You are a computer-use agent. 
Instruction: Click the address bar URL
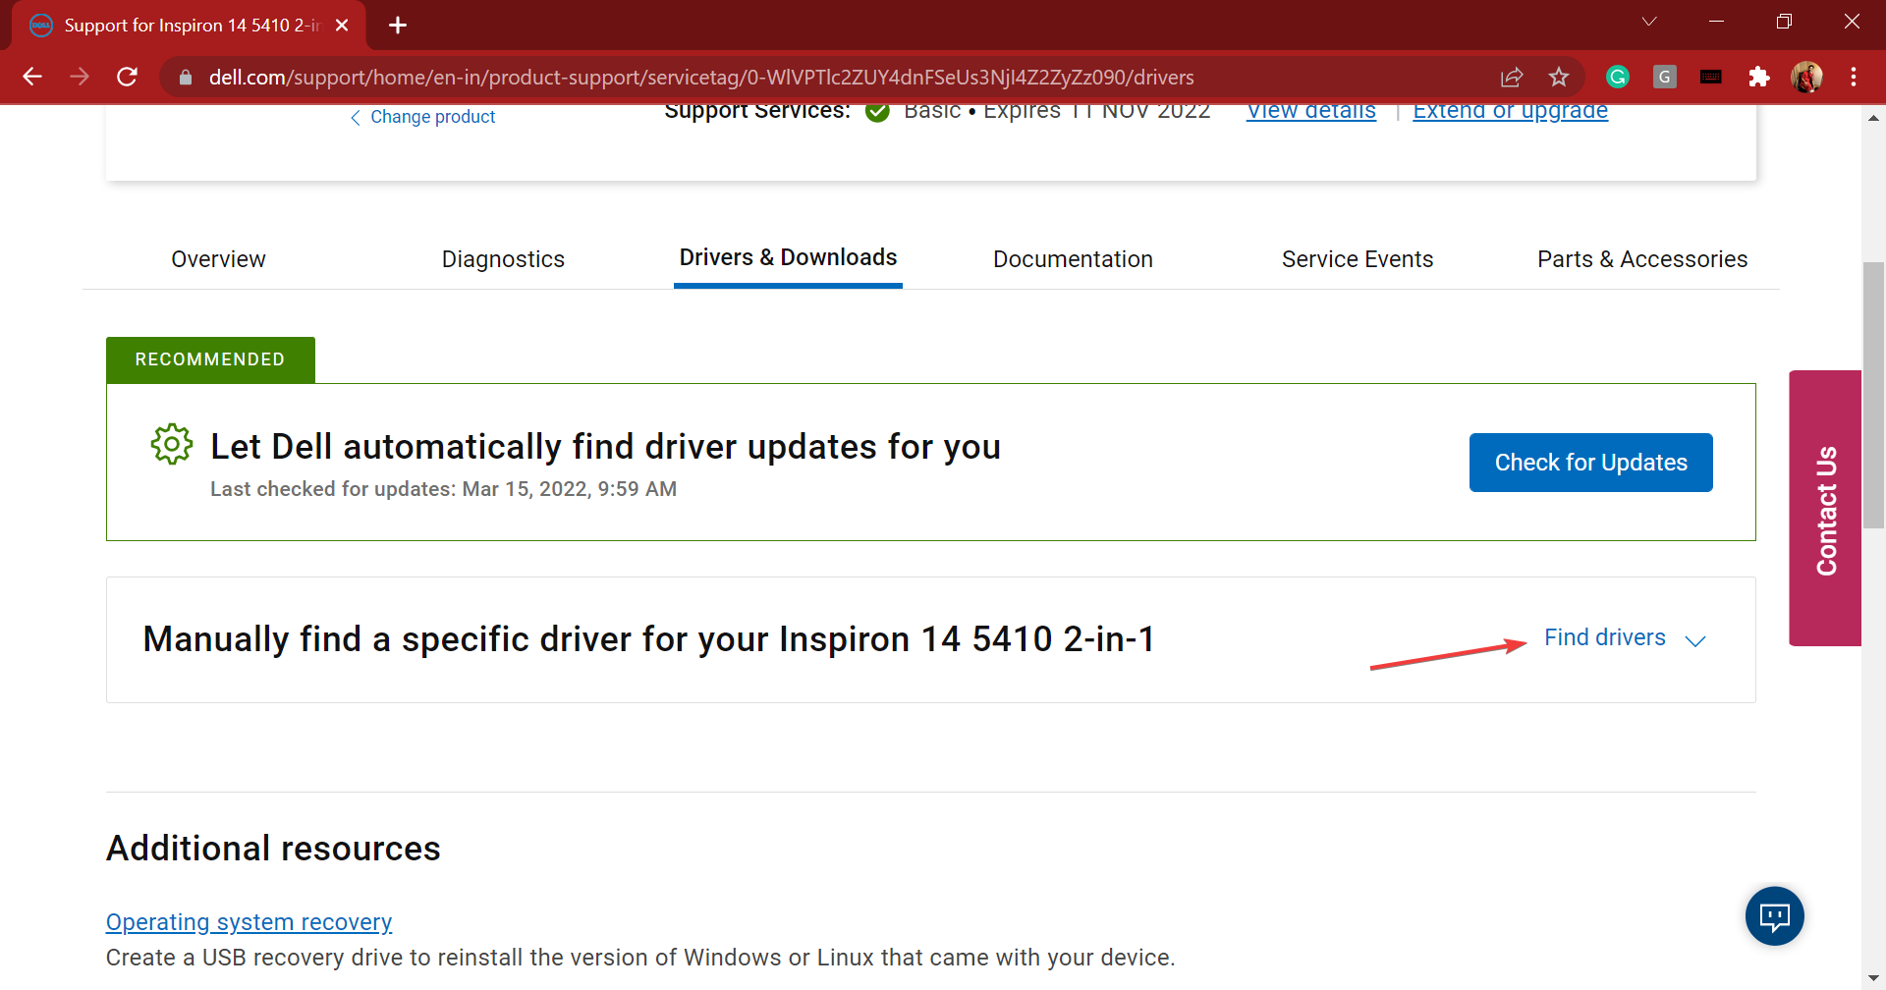[x=701, y=77]
